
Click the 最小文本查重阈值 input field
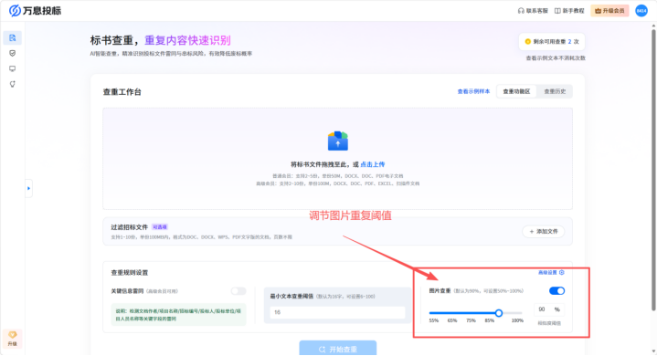click(x=337, y=312)
